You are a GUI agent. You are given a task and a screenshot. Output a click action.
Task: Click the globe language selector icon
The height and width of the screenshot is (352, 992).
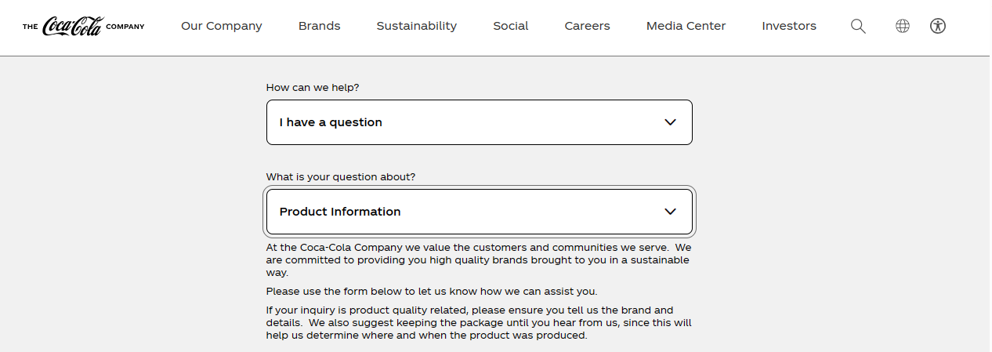pos(903,26)
